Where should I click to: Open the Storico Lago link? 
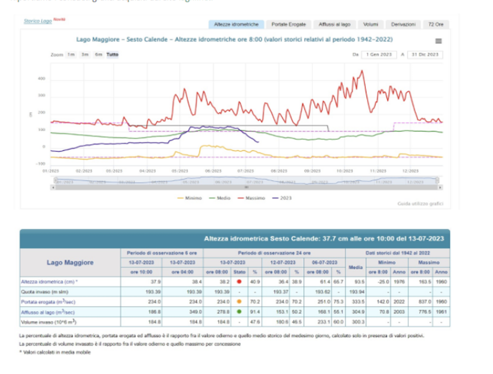(x=38, y=21)
